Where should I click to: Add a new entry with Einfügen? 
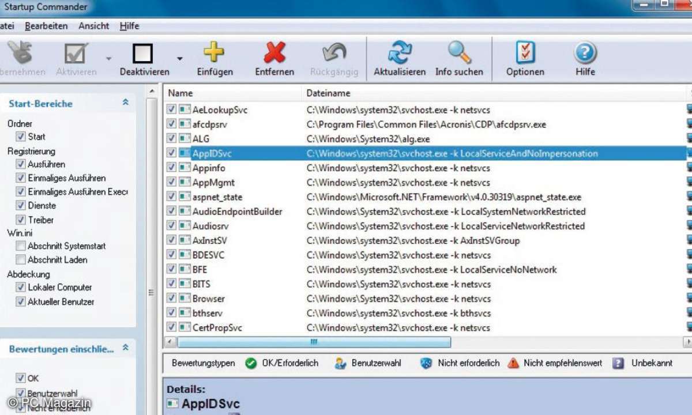point(214,52)
